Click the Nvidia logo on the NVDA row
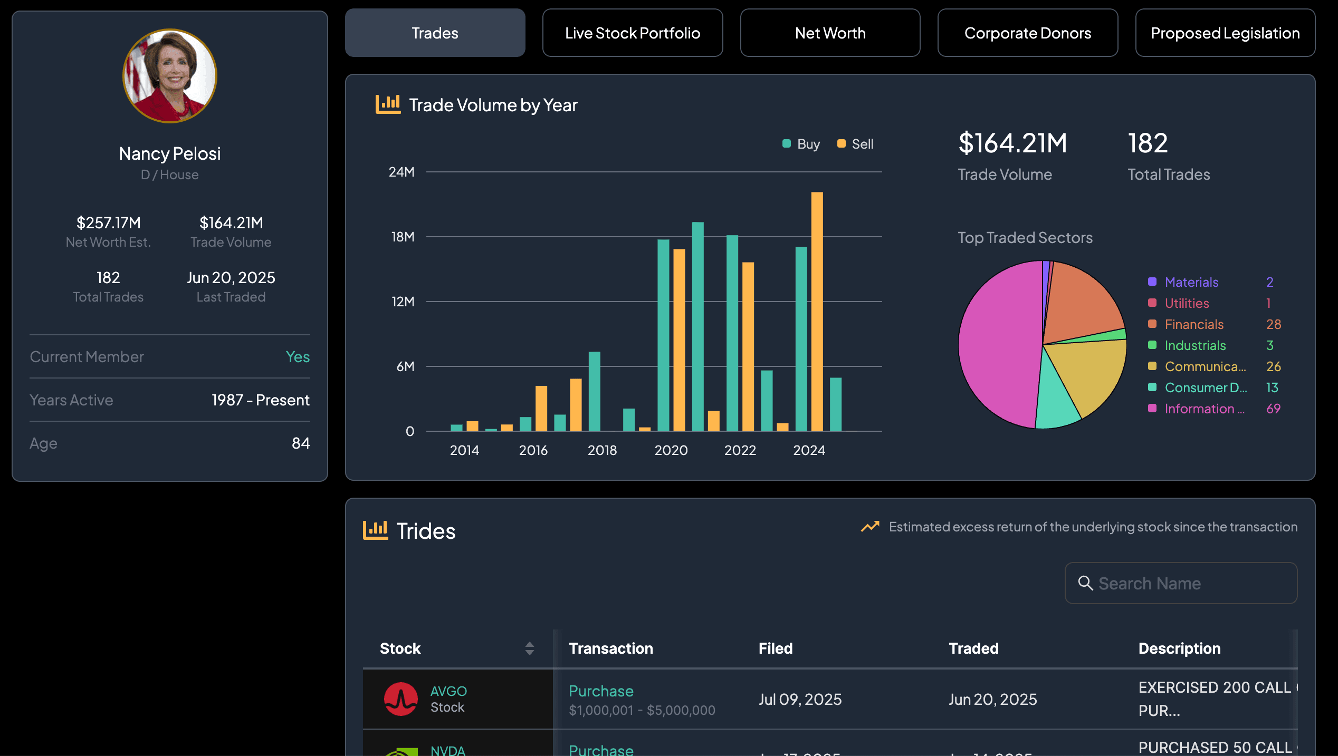1338x756 pixels. [x=401, y=751]
